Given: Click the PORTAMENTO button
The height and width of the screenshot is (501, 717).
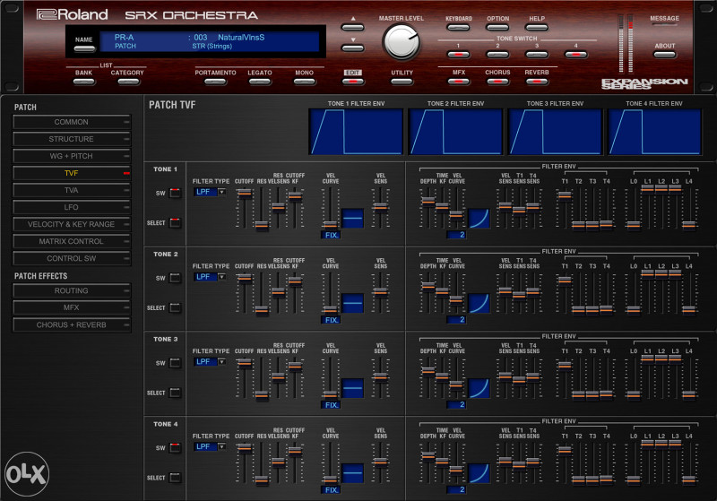Looking at the screenshot, I should click(x=215, y=82).
